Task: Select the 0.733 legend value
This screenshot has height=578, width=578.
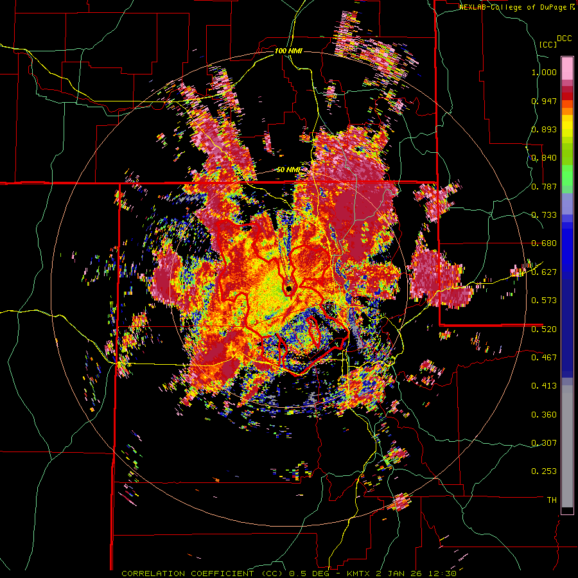Action: (544, 215)
